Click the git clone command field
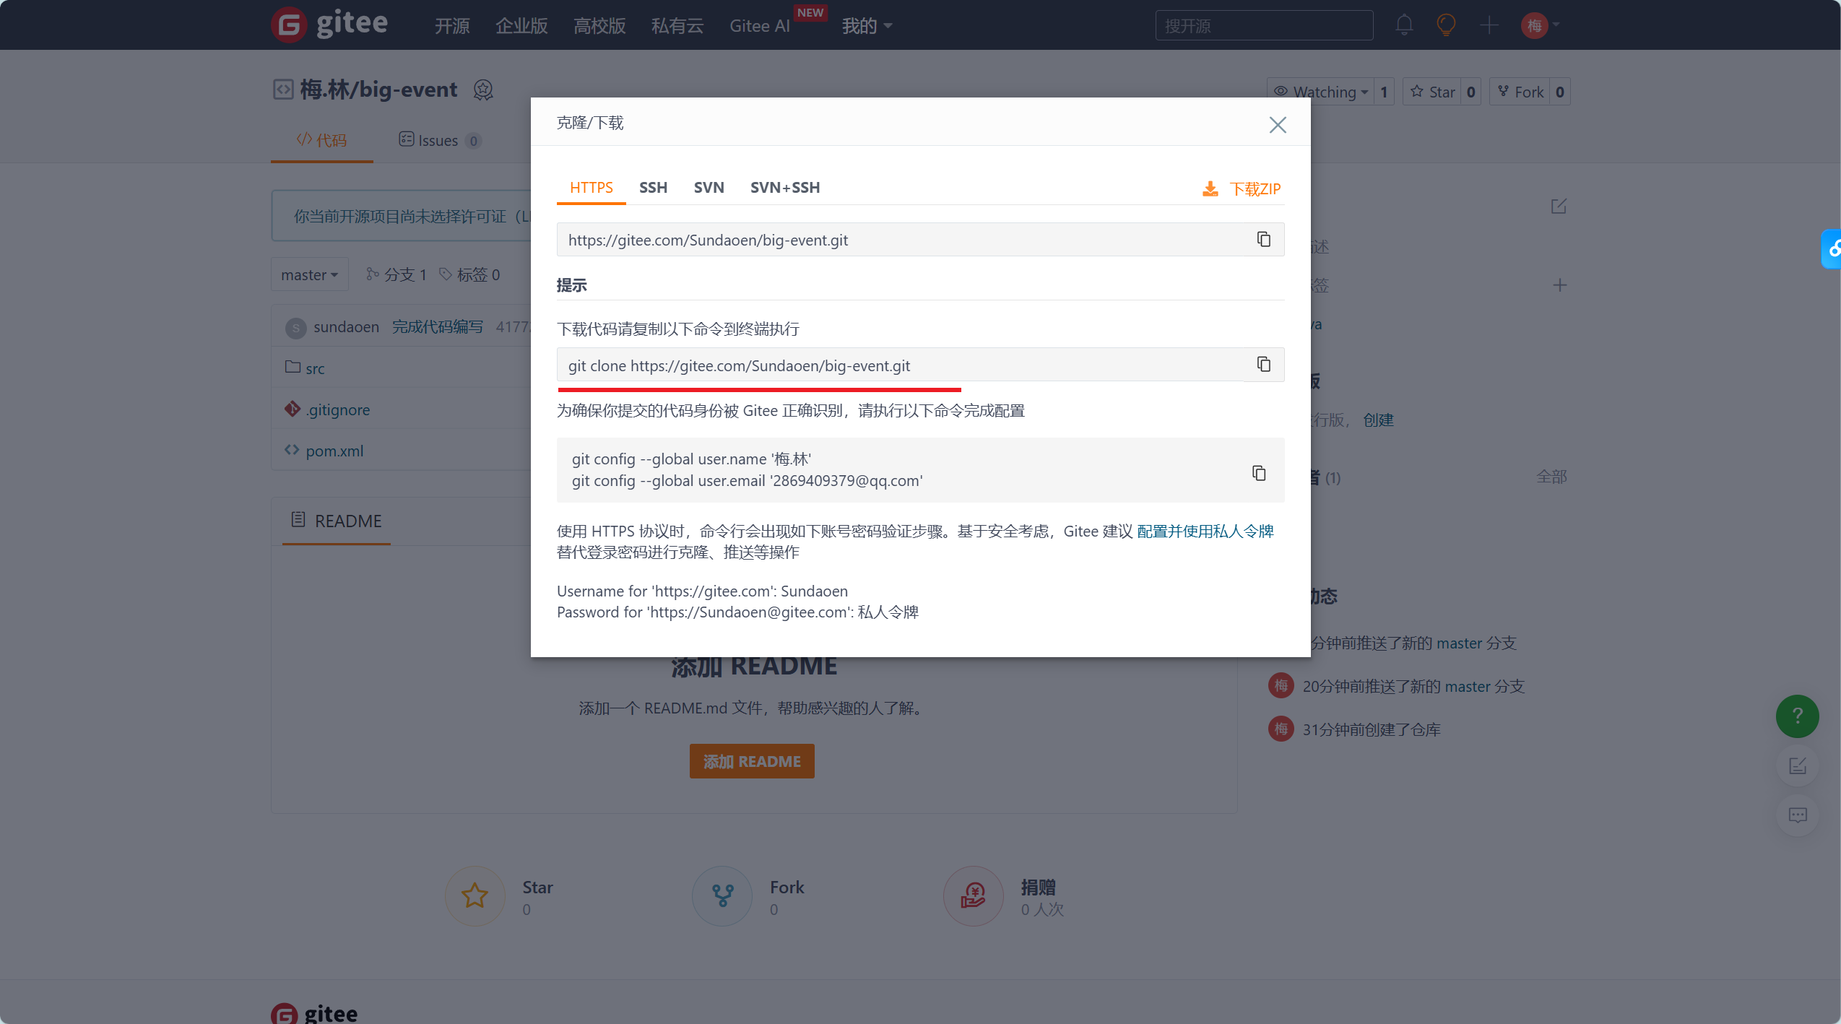 920,365
